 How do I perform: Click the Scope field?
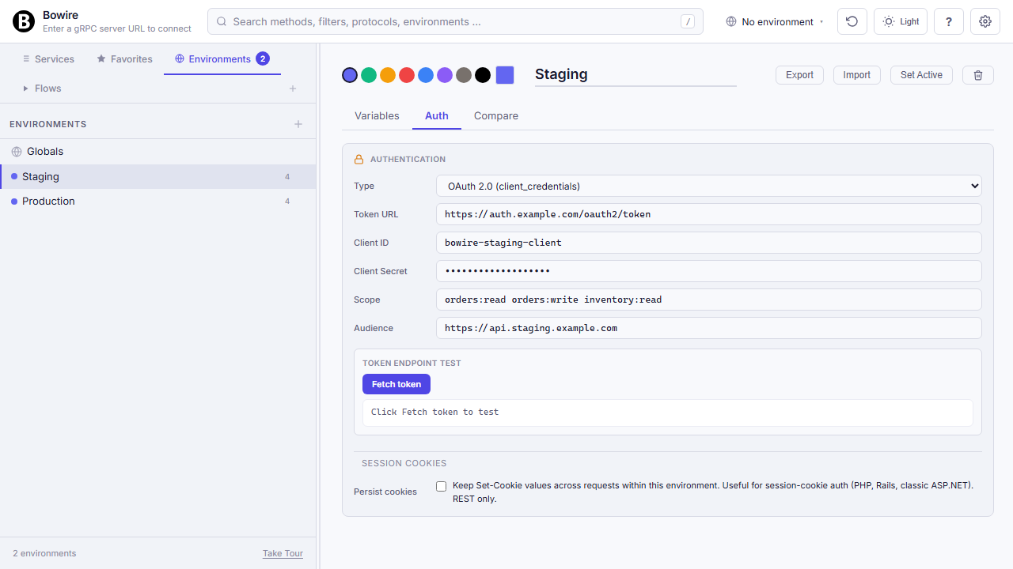709,300
